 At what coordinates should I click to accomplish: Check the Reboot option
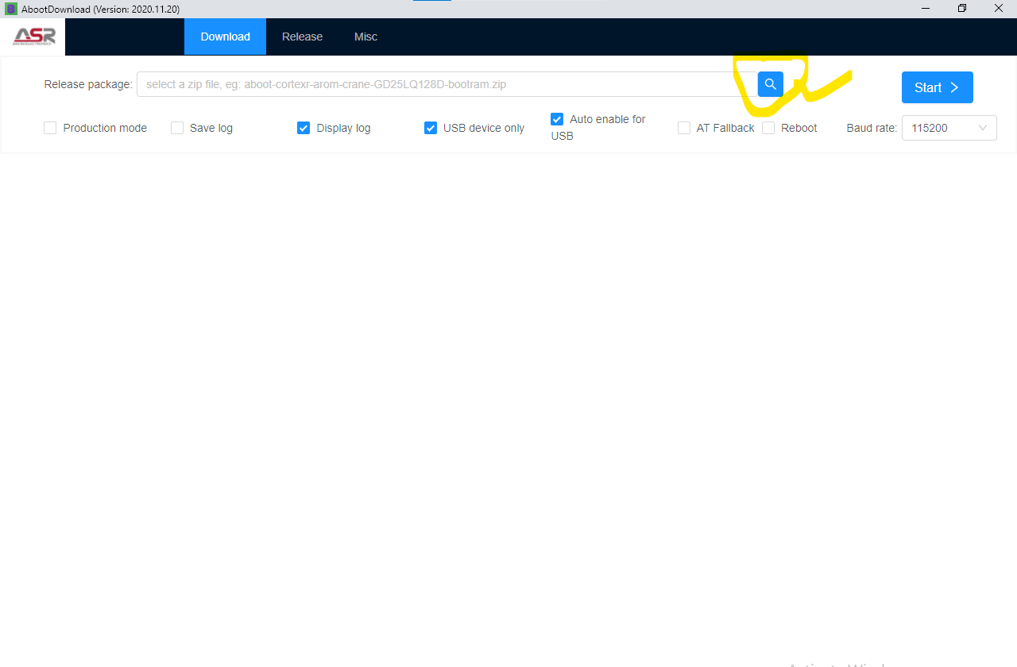coord(768,128)
